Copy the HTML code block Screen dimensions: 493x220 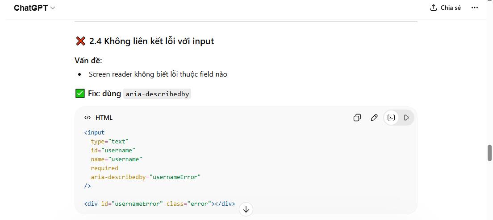tap(357, 118)
